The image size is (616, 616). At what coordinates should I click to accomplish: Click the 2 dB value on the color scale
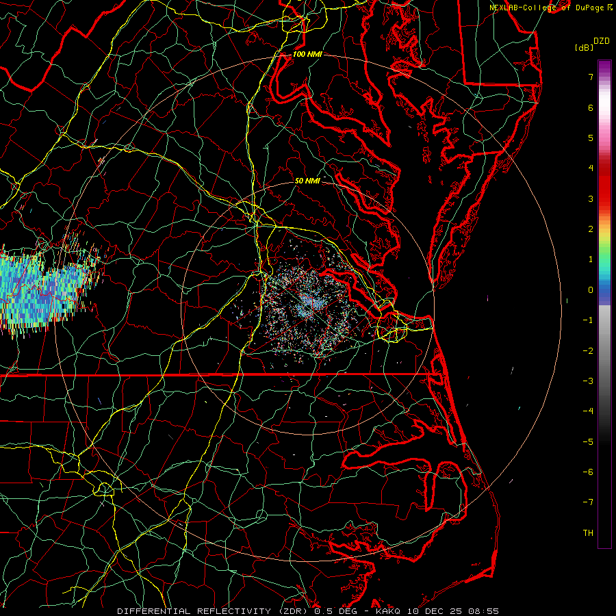(591, 229)
